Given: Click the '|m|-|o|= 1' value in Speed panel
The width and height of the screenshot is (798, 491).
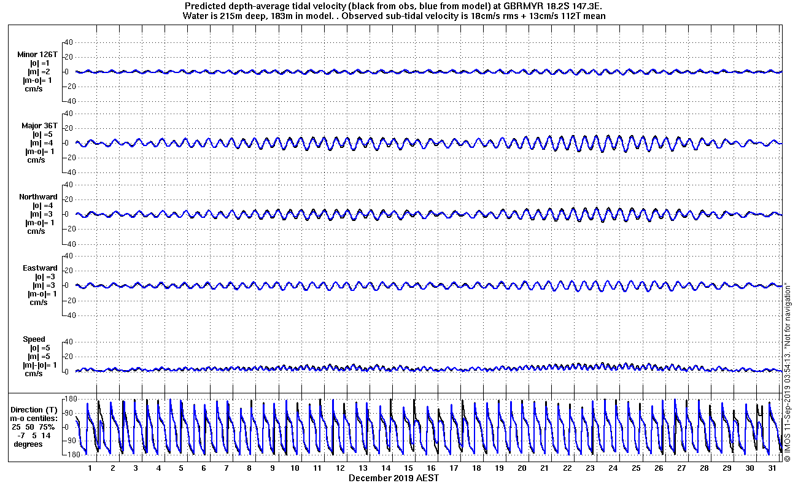Looking at the screenshot, I should coord(41,365).
